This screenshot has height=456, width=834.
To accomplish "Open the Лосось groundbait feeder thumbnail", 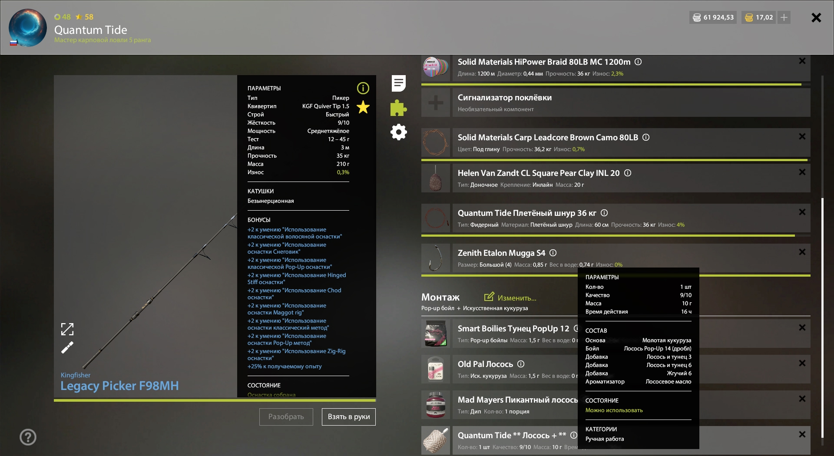I will pos(436,440).
